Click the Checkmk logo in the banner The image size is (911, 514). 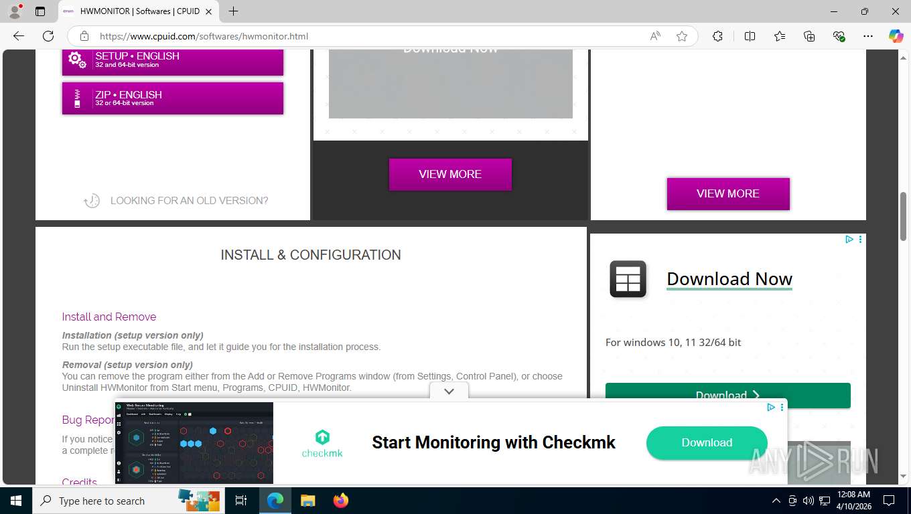pos(322,444)
